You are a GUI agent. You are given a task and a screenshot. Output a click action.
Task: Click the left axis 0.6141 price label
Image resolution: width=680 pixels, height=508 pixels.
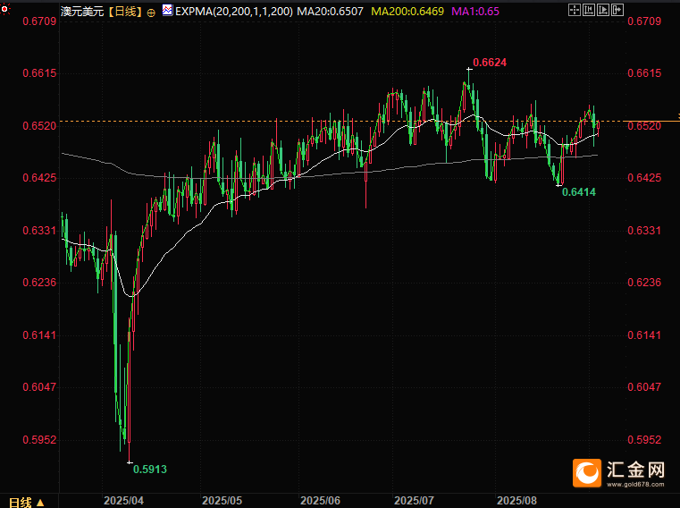tap(39, 334)
